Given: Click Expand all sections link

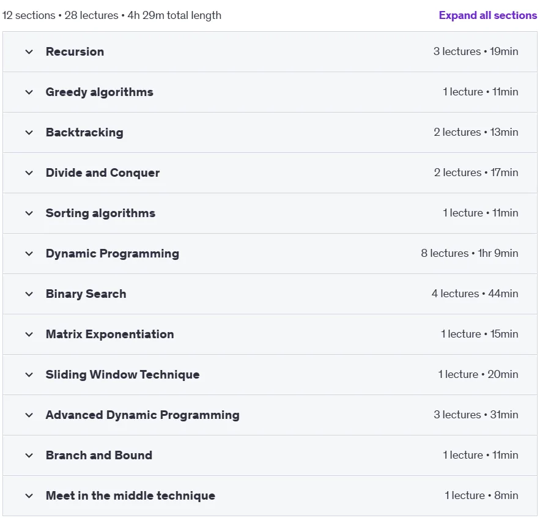Looking at the screenshot, I should 487,15.
